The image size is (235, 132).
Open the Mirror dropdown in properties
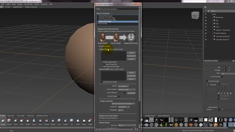pos(228,74)
